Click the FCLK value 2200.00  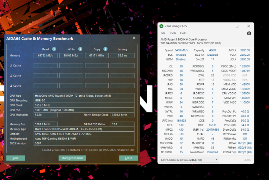point(245,55)
